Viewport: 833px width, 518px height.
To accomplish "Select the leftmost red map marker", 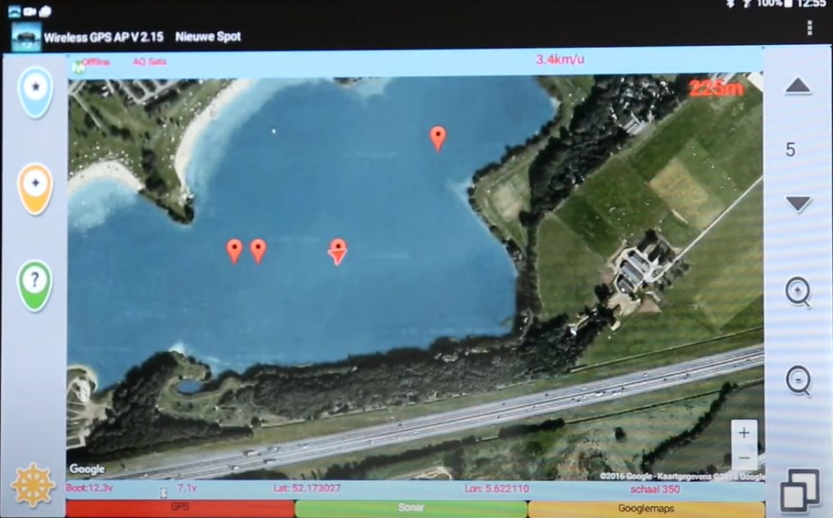I will (x=234, y=250).
